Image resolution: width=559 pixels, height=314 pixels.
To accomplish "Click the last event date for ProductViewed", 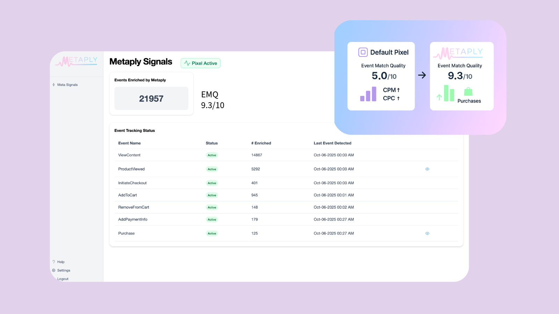I will click(334, 169).
